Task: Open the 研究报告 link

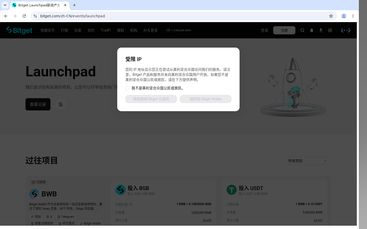Action: [67, 223]
